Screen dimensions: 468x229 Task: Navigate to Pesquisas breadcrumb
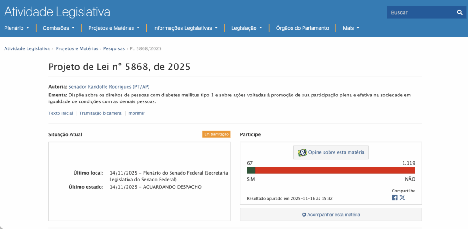[x=114, y=48]
